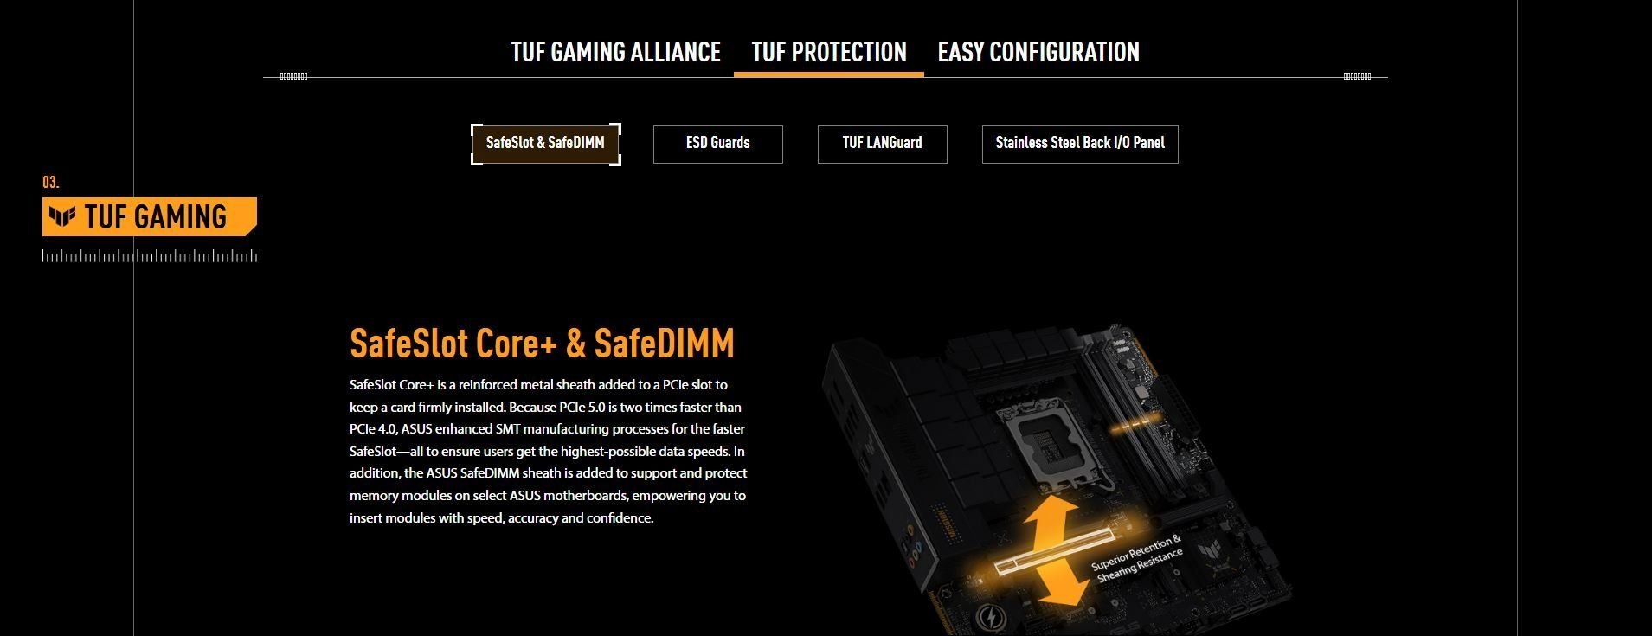This screenshot has width=1652, height=636.
Task: Click the 03. section number label
Action: [51, 183]
